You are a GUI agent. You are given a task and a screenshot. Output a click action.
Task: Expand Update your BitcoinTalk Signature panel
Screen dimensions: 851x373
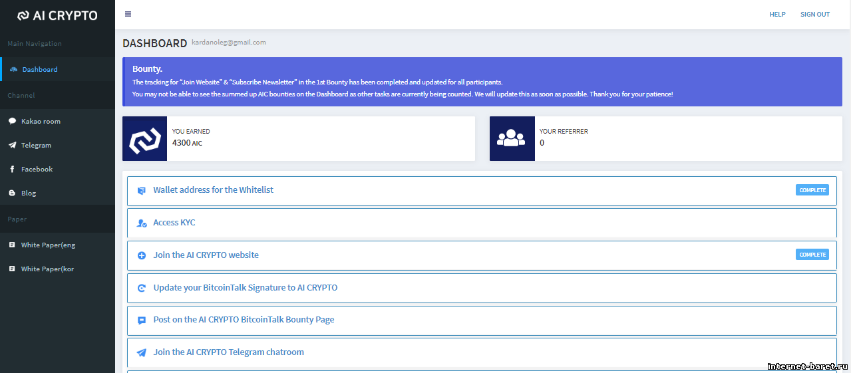(482, 288)
